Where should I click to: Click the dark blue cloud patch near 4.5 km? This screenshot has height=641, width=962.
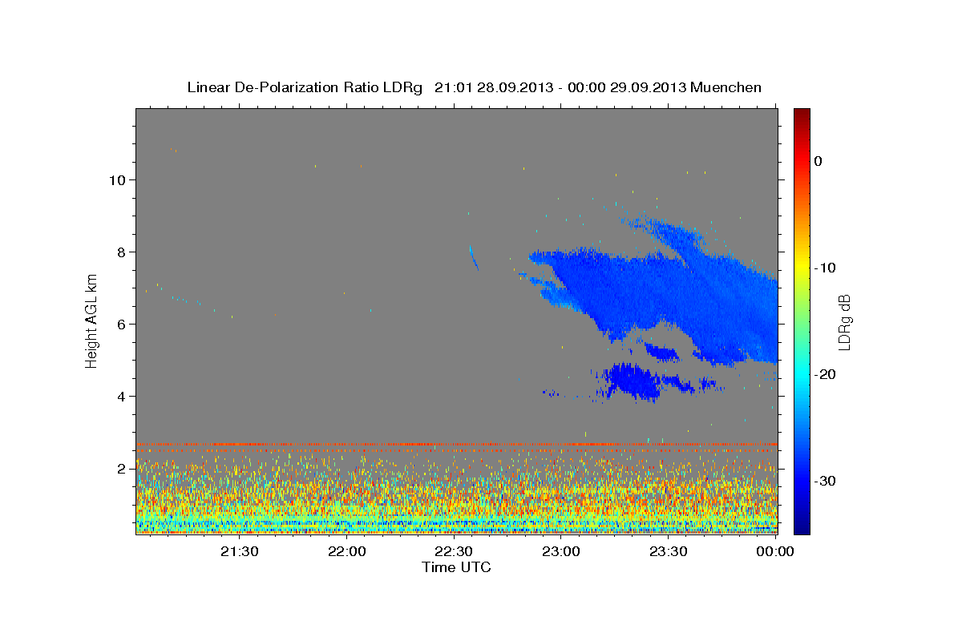pyautogui.click(x=633, y=381)
